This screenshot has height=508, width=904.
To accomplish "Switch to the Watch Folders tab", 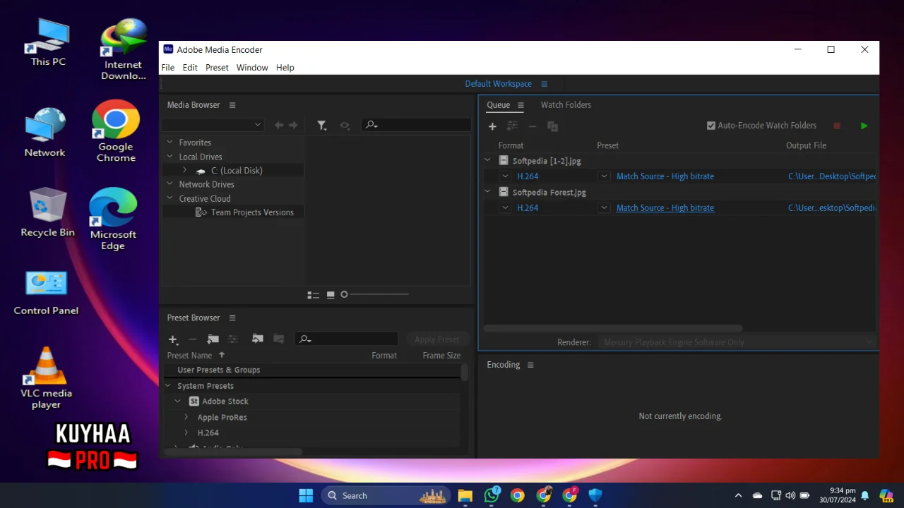I will (x=566, y=105).
